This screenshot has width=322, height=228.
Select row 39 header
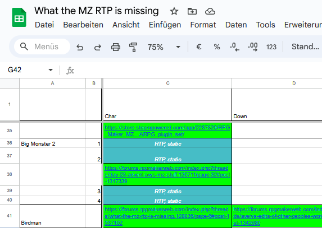(10, 190)
